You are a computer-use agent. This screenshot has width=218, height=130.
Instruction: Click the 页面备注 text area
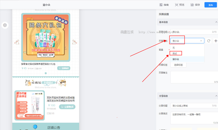[x=194, y=77]
